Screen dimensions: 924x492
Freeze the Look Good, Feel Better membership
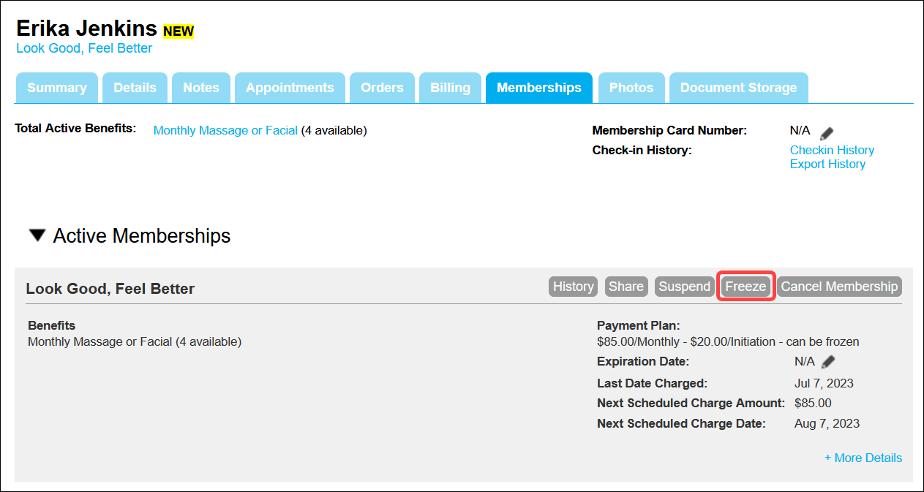point(745,287)
